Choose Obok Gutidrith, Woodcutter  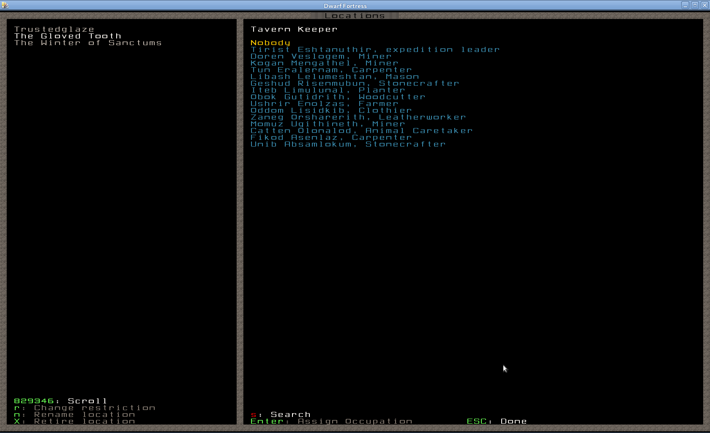338,97
